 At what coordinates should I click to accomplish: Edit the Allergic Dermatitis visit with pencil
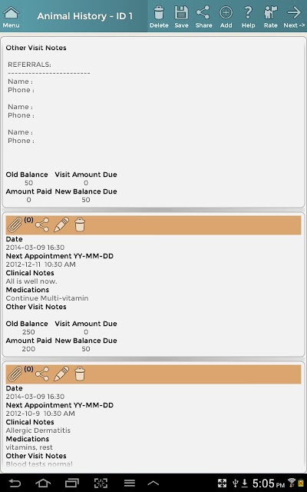61,374
